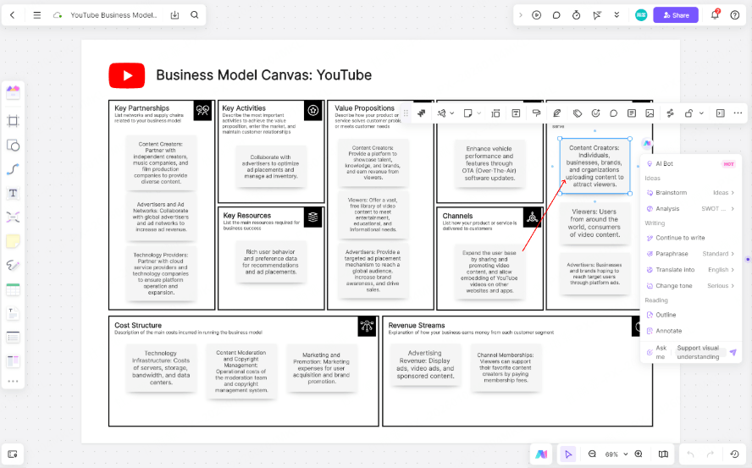
Task: Click the purple Share button
Action: pos(676,15)
